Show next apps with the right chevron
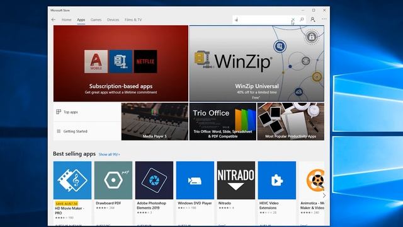This screenshot has height=227, width=403. coord(324,195)
